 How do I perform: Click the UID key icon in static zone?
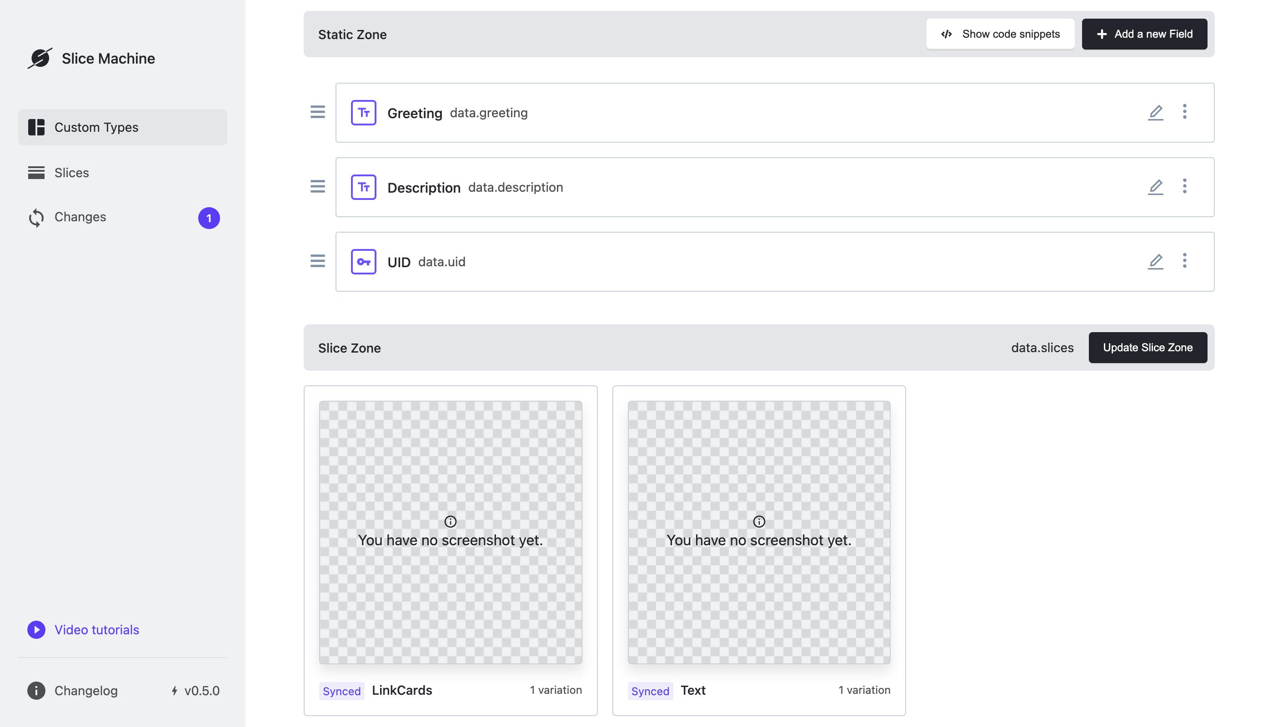(363, 261)
